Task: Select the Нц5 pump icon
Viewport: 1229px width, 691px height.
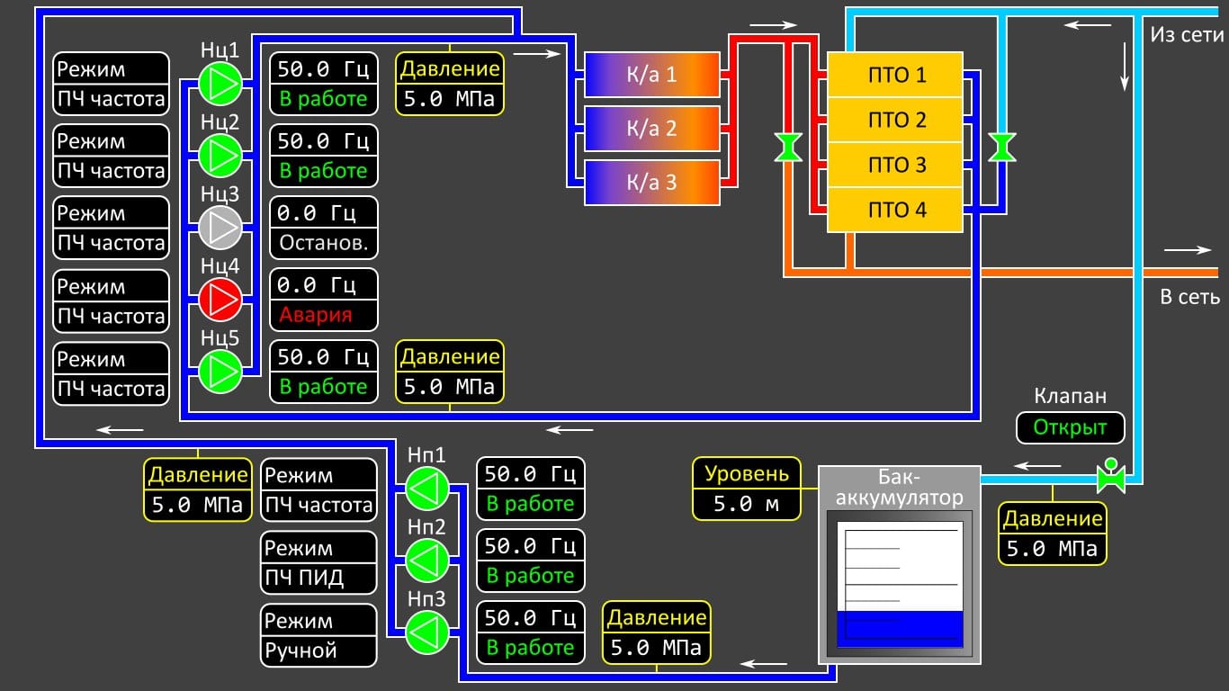Action: [220, 371]
